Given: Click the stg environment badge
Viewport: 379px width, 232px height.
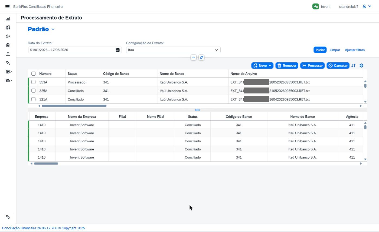Looking at the screenshot, I should (x=315, y=6).
